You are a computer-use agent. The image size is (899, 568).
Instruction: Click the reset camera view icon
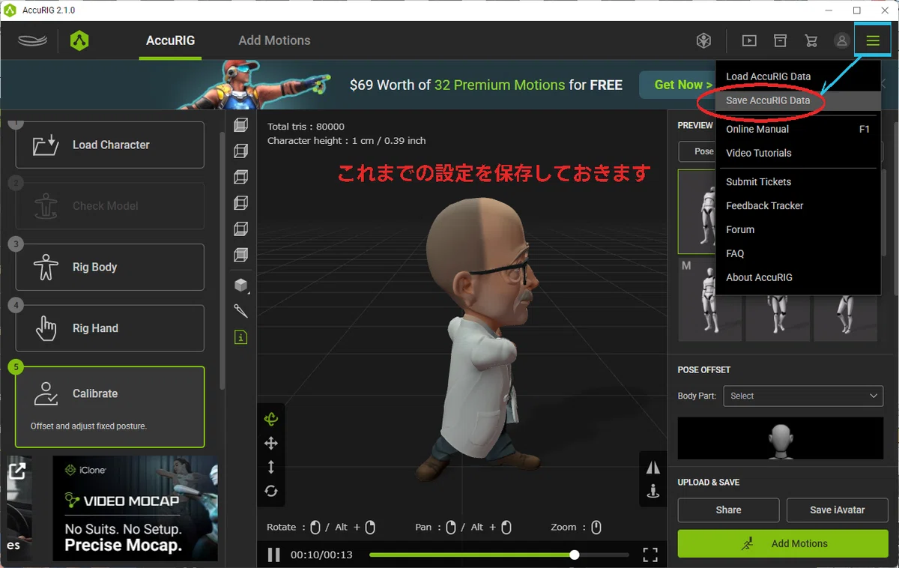pos(271,491)
